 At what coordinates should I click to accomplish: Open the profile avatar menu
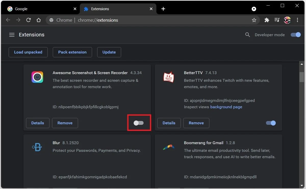pos(287,20)
